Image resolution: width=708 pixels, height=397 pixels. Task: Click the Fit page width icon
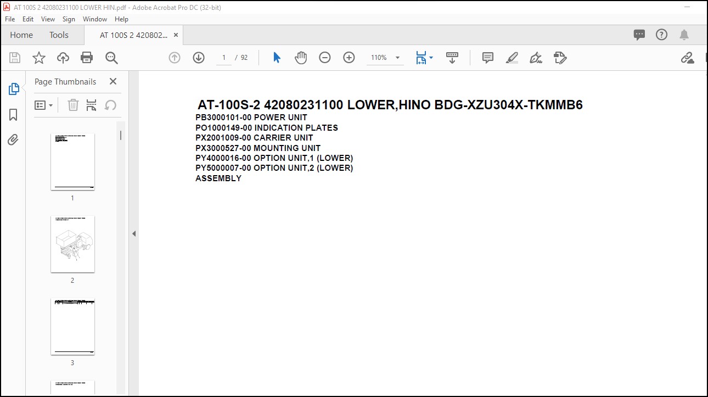[x=421, y=58]
